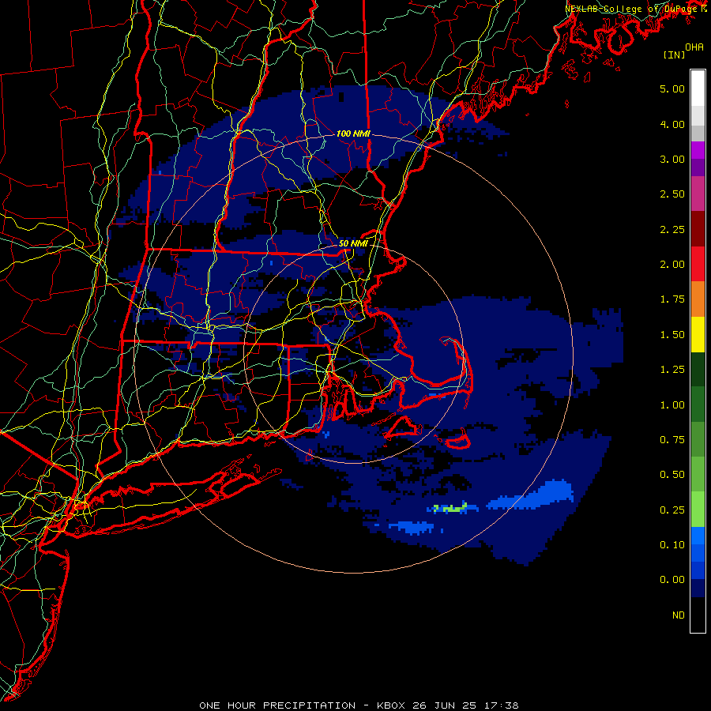Click the yellow 1.50 legend swatch
Screen dimensions: 711x711
click(x=698, y=335)
